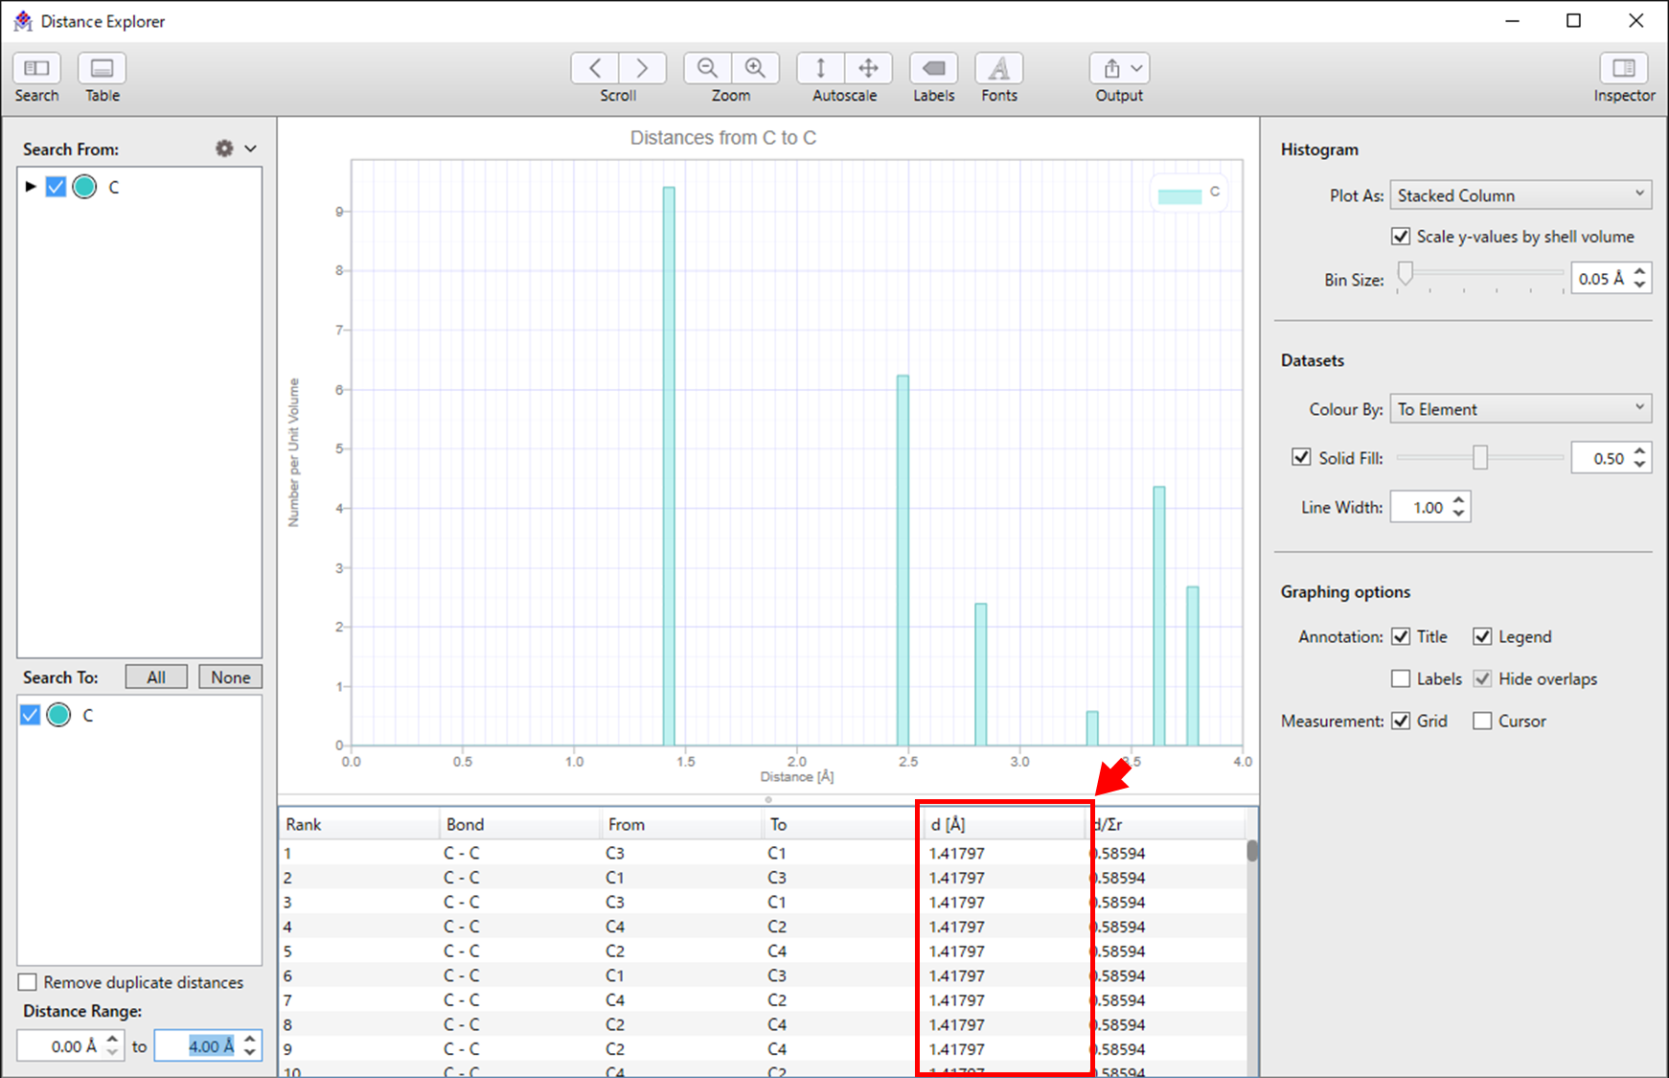Enable Remove duplicate distances checkbox
This screenshot has height=1078, width=1669.
click(28, 982)
